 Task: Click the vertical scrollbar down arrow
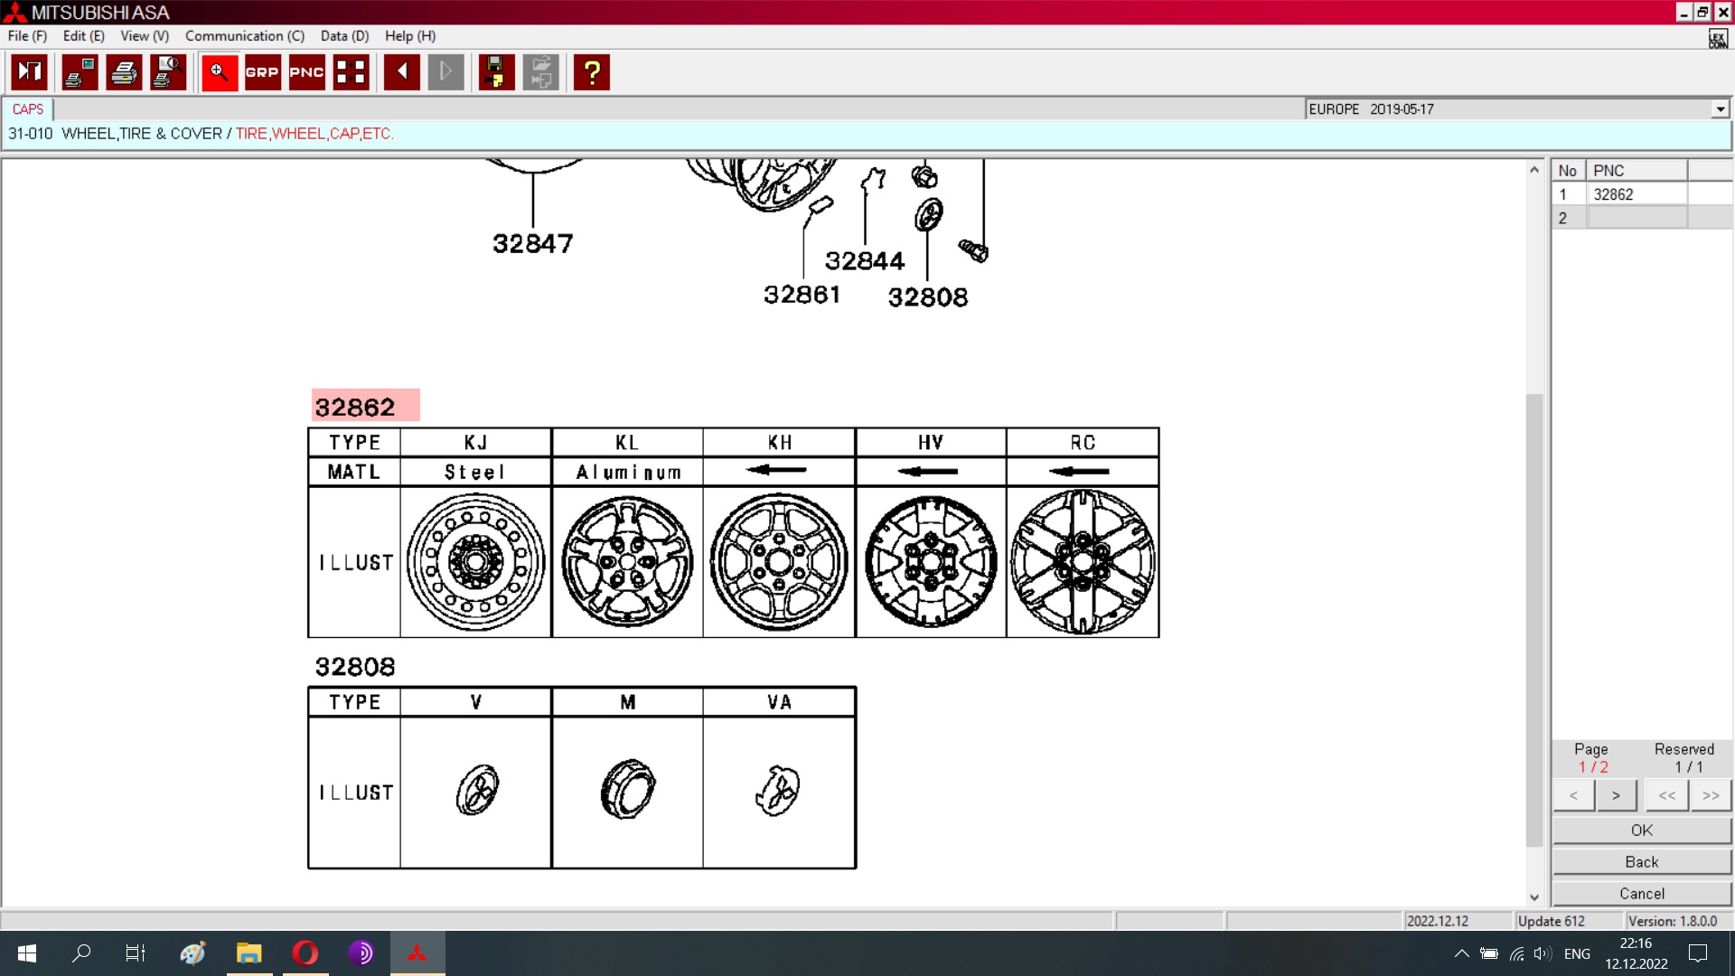[1533, 897]
